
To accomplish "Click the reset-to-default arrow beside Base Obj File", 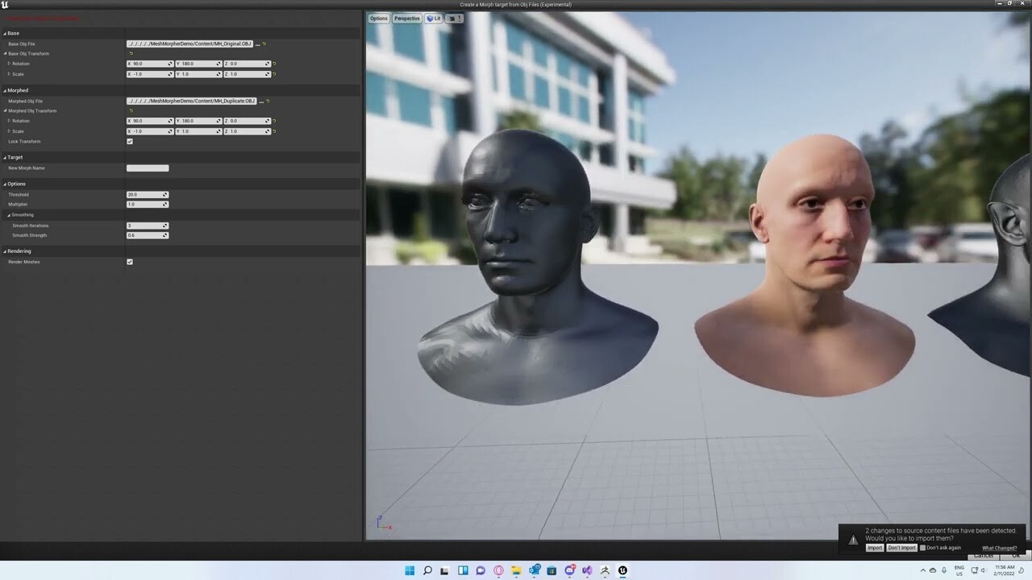I will (x=264, y=43).
